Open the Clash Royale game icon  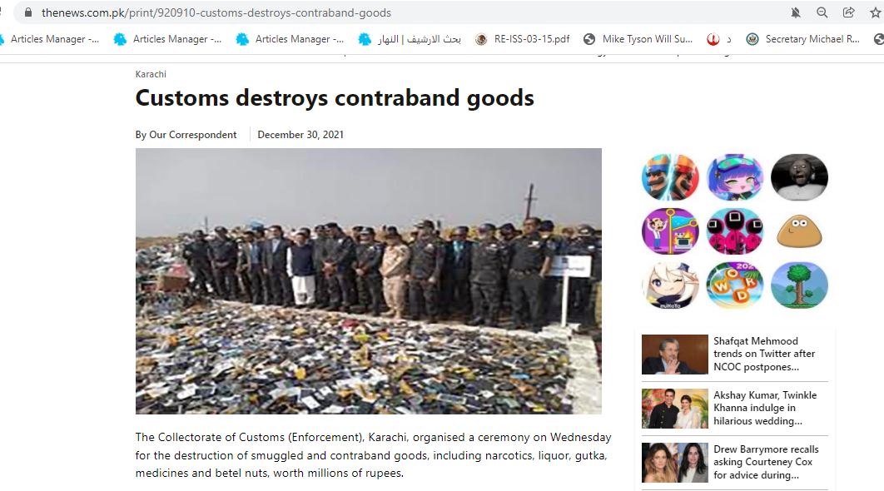click(670, 177)
